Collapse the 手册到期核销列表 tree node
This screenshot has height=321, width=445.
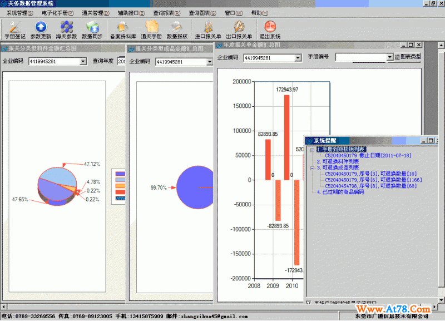pyautogui.click(x=312, y=150)
